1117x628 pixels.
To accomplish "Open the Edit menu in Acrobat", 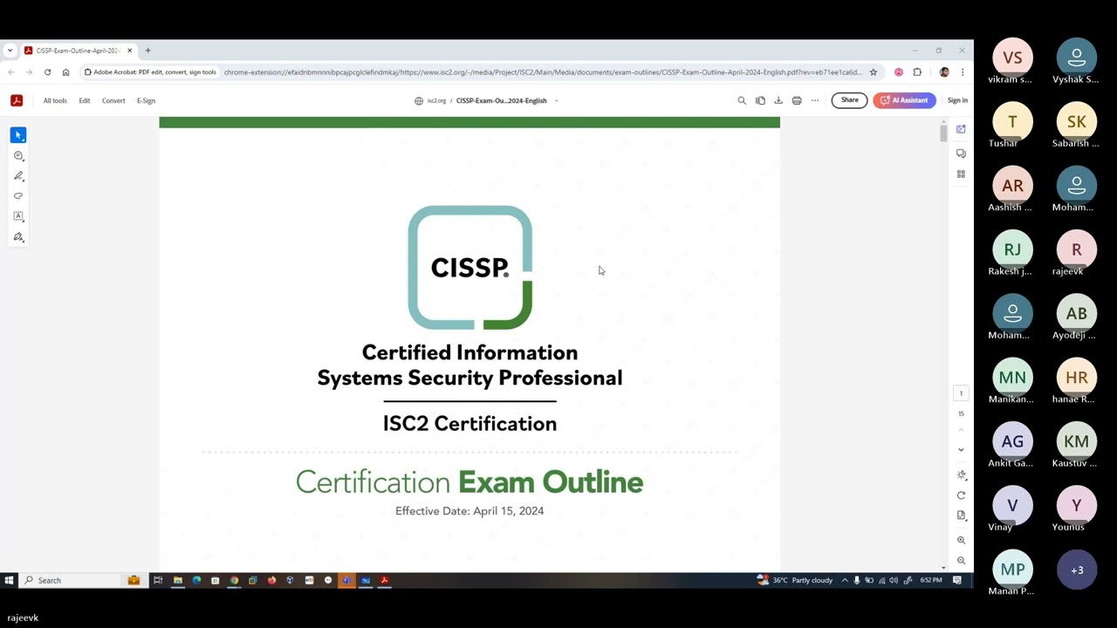I will click(85, 100).
